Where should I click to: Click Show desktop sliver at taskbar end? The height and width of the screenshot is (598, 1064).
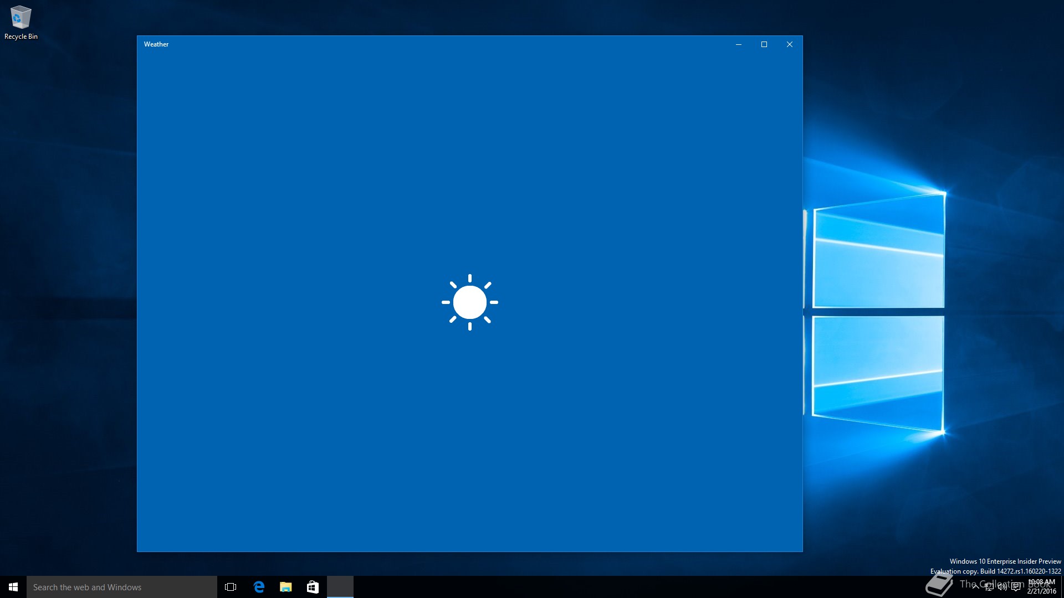(1062, 587)
